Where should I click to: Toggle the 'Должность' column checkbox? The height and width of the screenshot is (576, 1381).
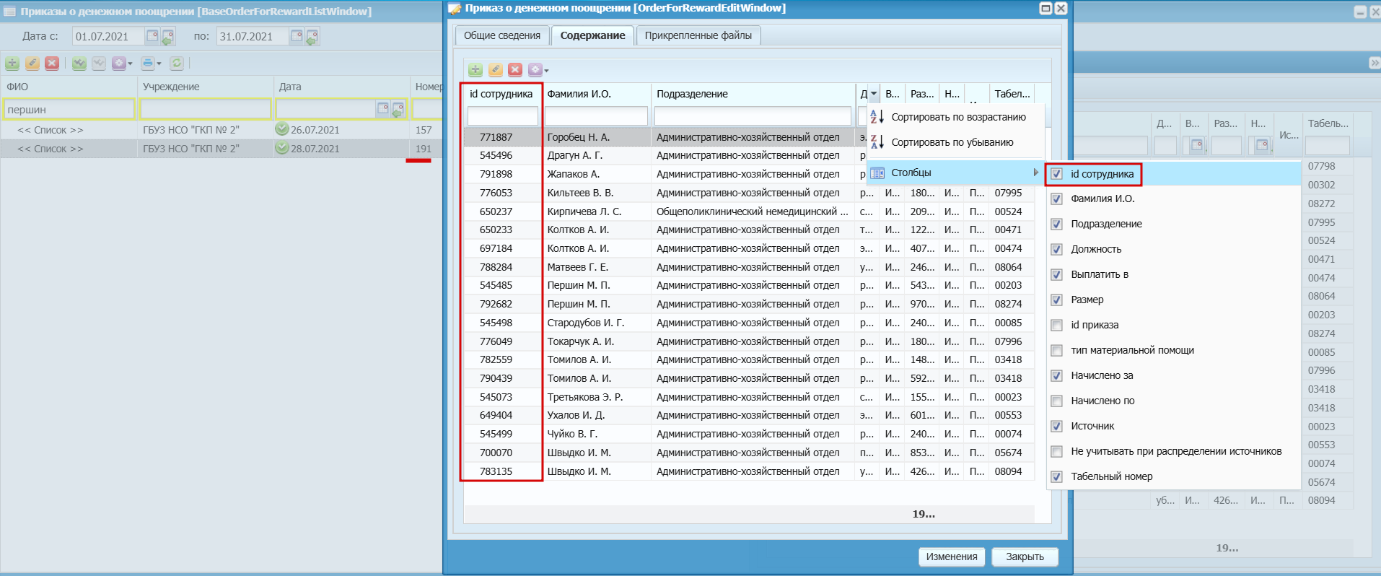click(1057, 250)
